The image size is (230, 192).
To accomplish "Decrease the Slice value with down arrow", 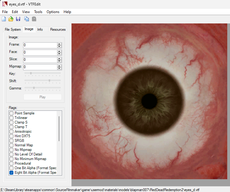I will (59, 61).
